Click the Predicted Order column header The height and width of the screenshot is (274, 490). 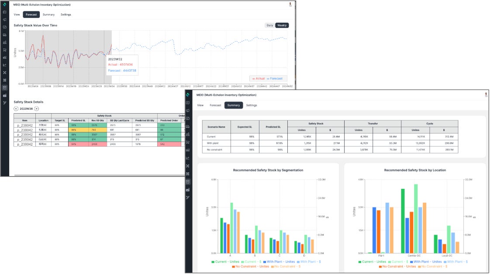(x=169, y=121)
